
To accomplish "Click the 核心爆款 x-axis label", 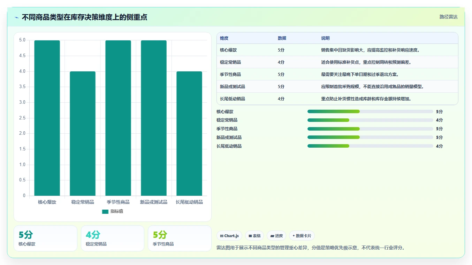I will click(47, 202).
